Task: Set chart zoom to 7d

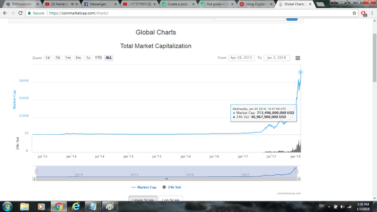Action: point(58,58)
